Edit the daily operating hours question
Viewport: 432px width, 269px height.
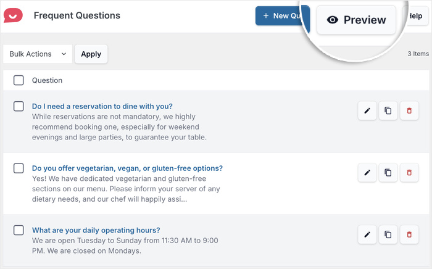[x=367, y=234]
